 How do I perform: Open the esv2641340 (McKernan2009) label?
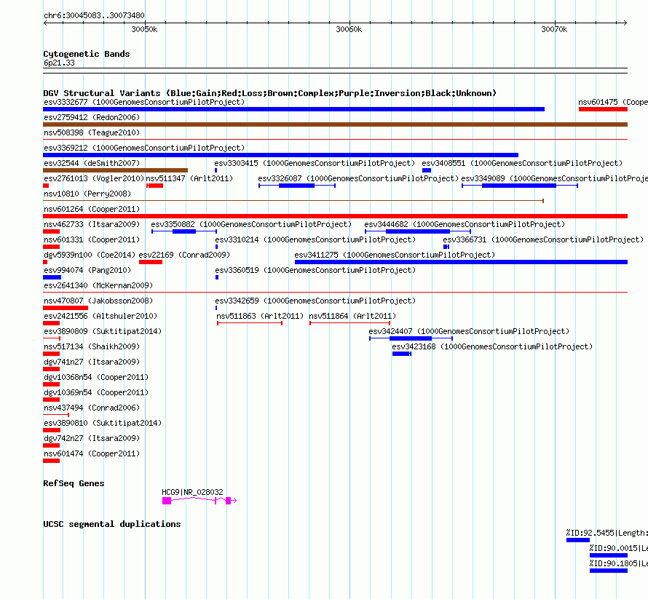tap(98, 285)
